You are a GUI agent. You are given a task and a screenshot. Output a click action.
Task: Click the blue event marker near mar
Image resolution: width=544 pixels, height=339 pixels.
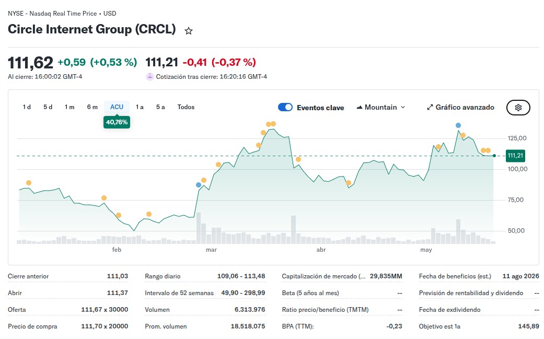[x=199, y=185]
